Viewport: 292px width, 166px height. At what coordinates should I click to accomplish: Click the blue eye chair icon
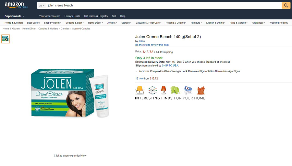pyautogui.click(x=188, y=90)
